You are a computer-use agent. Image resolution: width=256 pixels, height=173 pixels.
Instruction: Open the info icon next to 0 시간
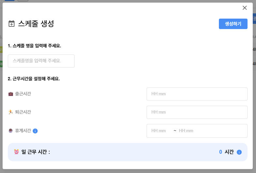pyautogui.click(x=239, y=152)
